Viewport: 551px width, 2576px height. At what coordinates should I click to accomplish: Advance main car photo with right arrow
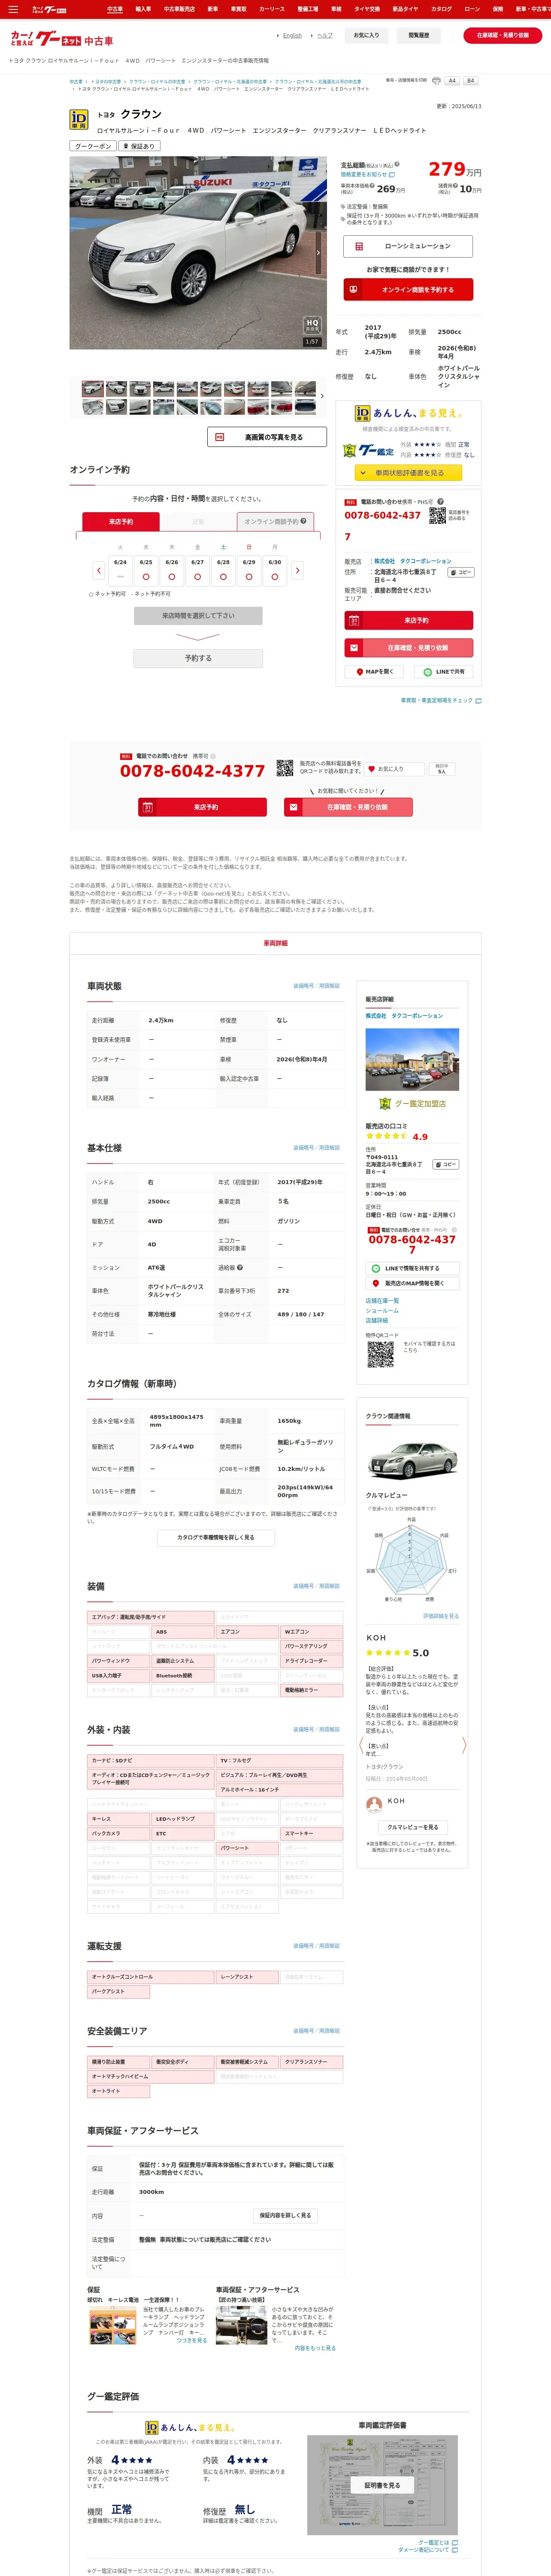318,252
